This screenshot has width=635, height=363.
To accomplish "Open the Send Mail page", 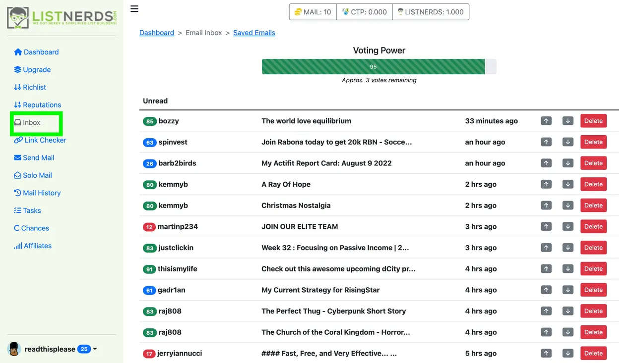I will [x=34, y=157].
